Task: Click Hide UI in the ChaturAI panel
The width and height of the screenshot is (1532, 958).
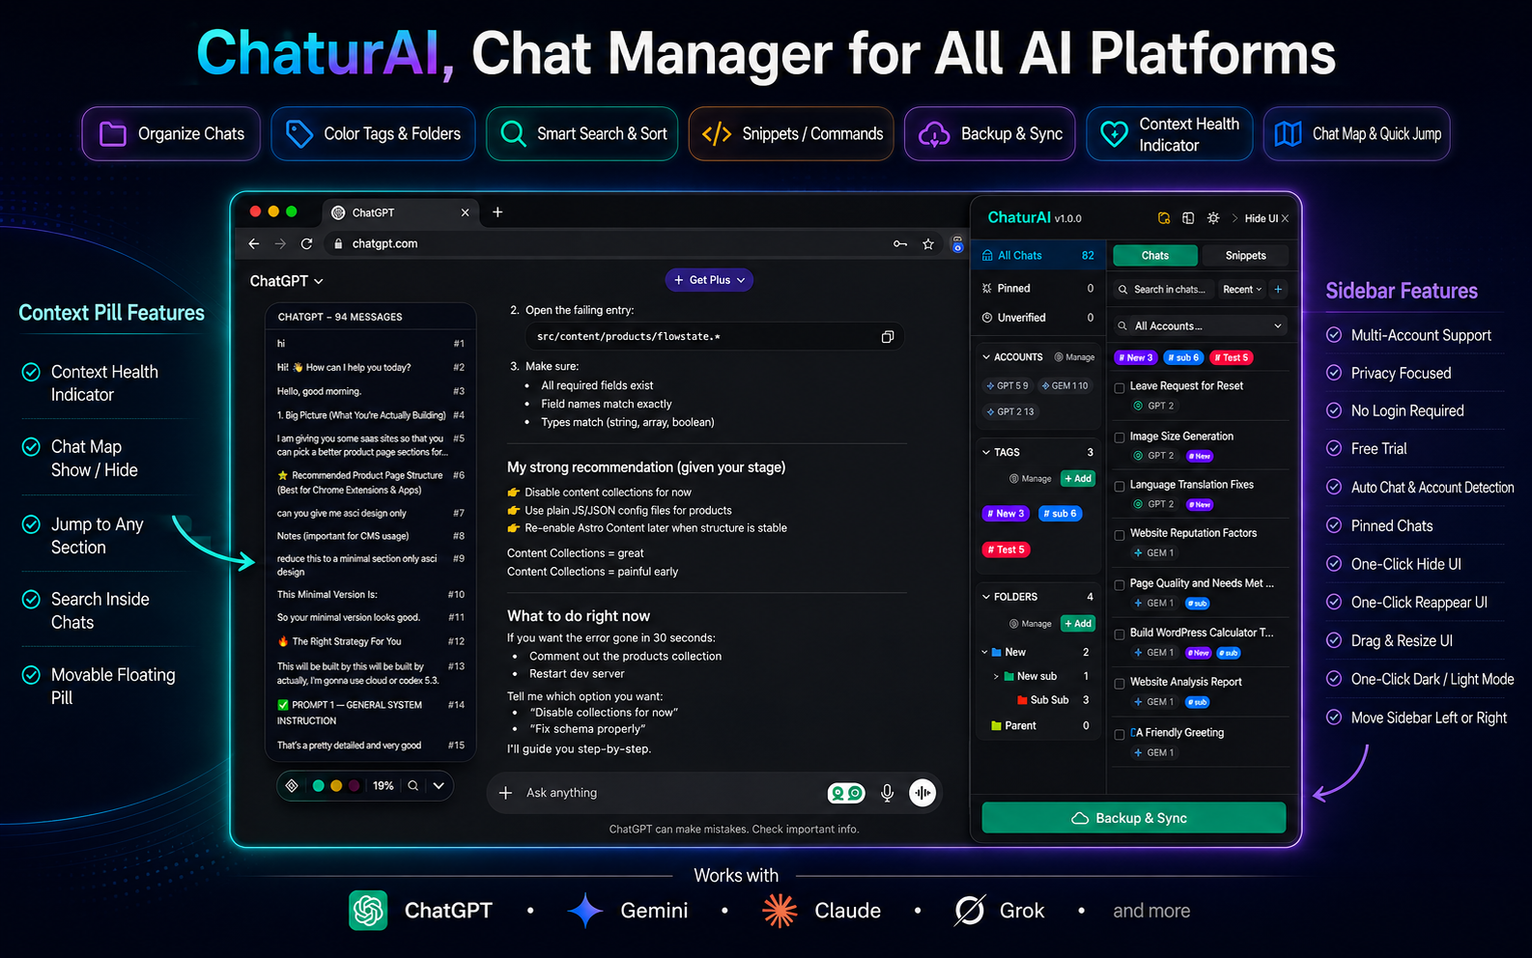Action: coord(1261,218)
